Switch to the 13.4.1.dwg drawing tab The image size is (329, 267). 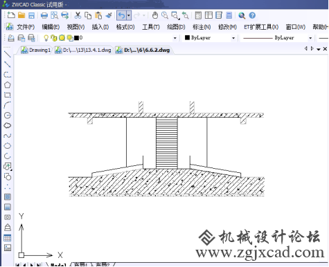(x=83, y=50)
